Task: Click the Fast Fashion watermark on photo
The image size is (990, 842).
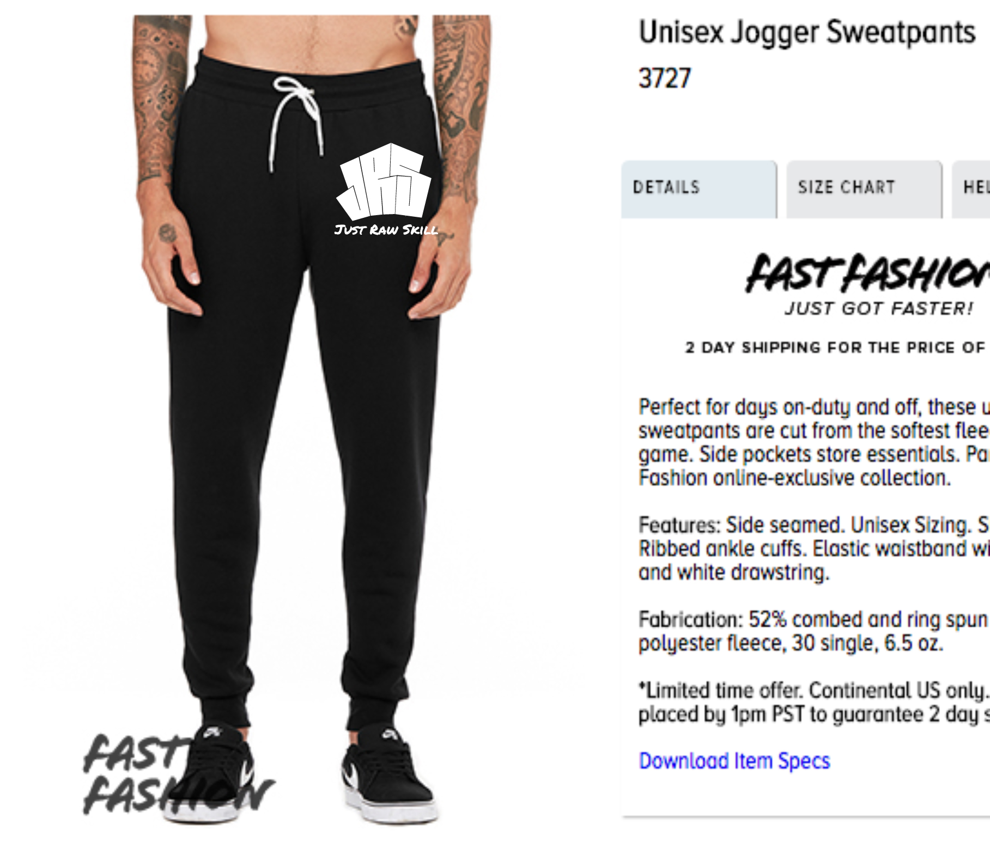Action: click(x=178, y=774)
